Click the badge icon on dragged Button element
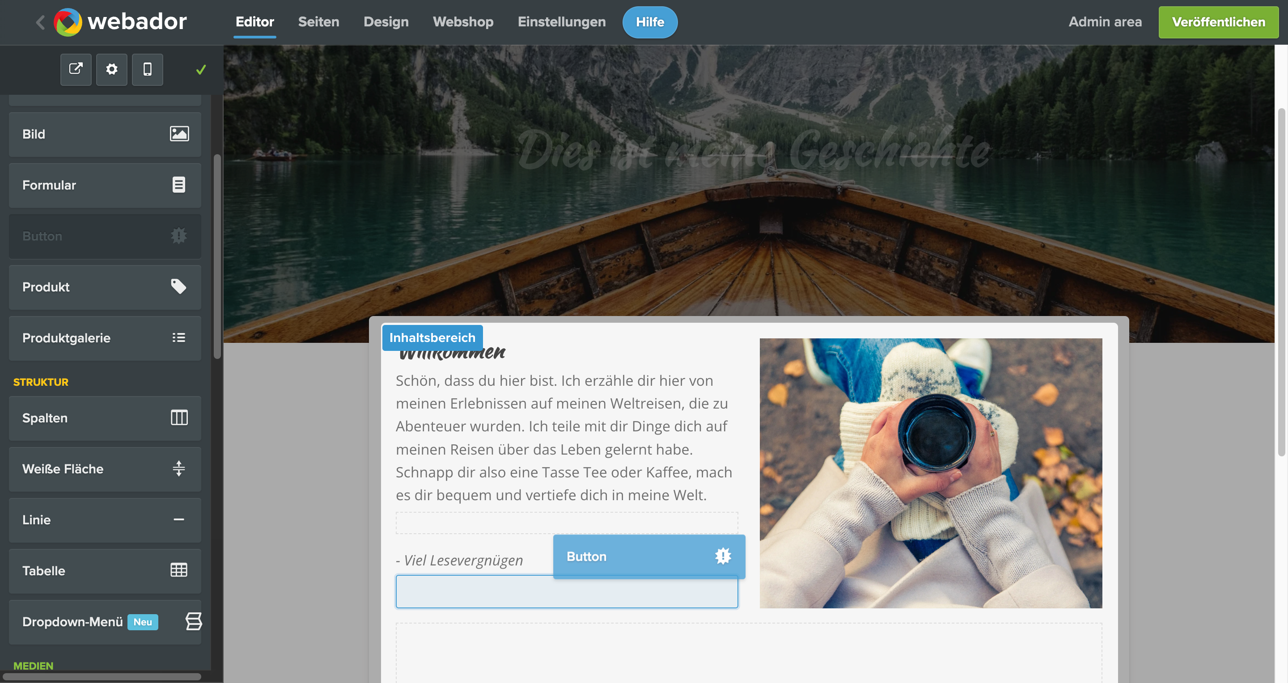1288x683 pixels. pyautogui.click(x=723, y=556)
